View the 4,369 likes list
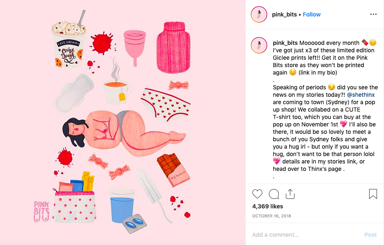The image size is (384, 245). (x=267, y=206)
